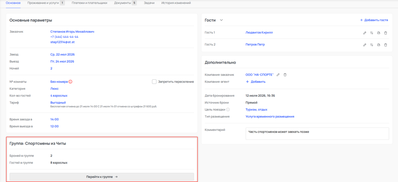Edit guest Людвигов Кирилл with pencil icon

pyautogui.click(x=365, y=33)
